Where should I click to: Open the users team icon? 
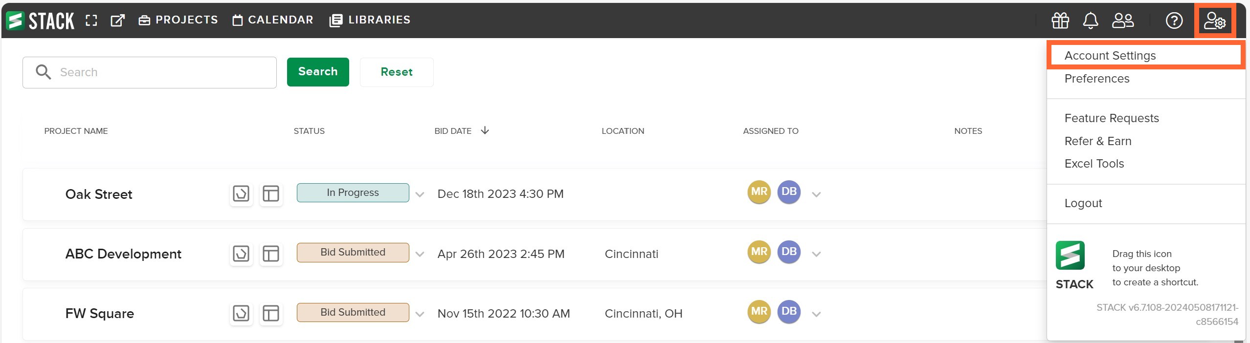point(1123,21)
